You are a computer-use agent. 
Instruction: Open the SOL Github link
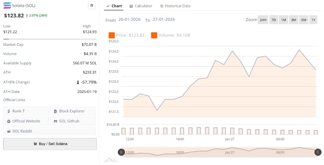73,121
